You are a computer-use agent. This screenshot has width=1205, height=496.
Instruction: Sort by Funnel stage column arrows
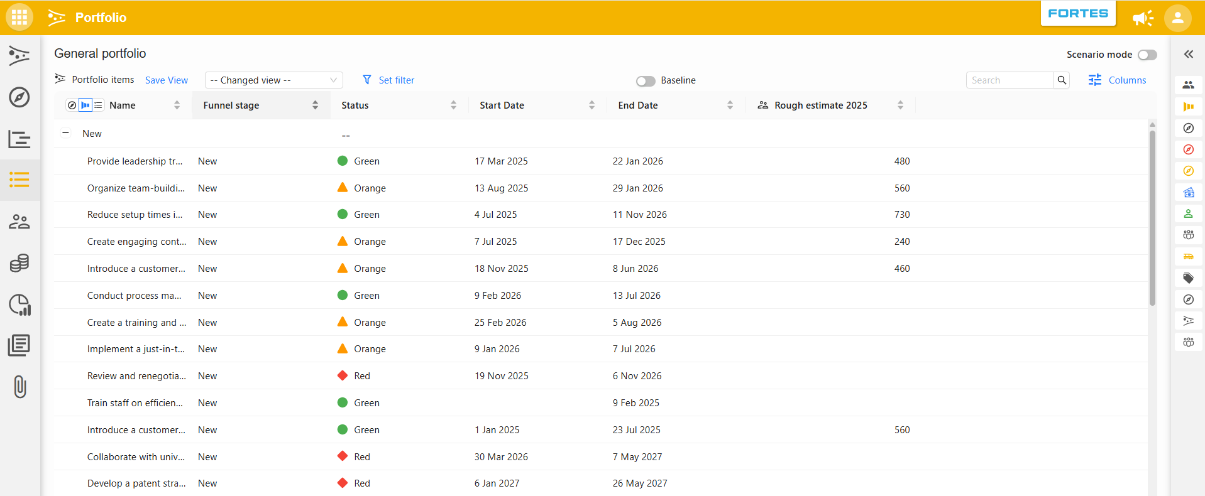(x=315, y=105)
